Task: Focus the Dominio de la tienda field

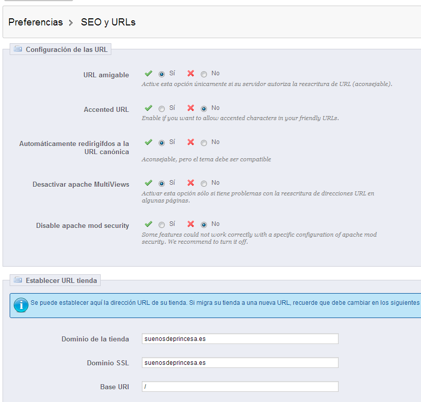Action: (240, 338)
